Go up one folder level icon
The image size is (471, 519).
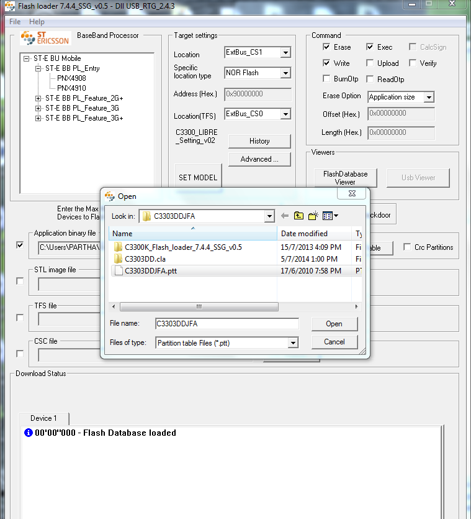click(298, 216)
